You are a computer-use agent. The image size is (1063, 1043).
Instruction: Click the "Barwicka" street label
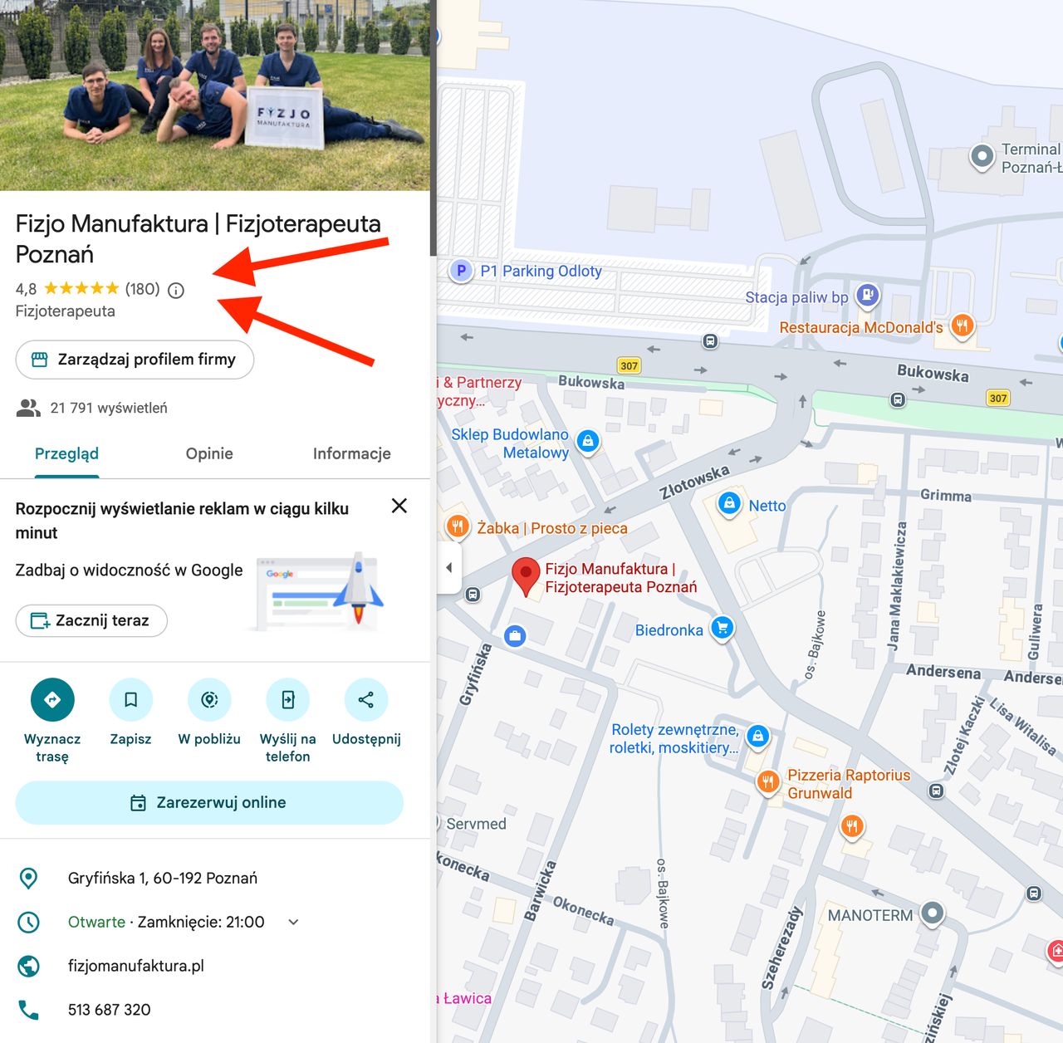pos(540,891)
